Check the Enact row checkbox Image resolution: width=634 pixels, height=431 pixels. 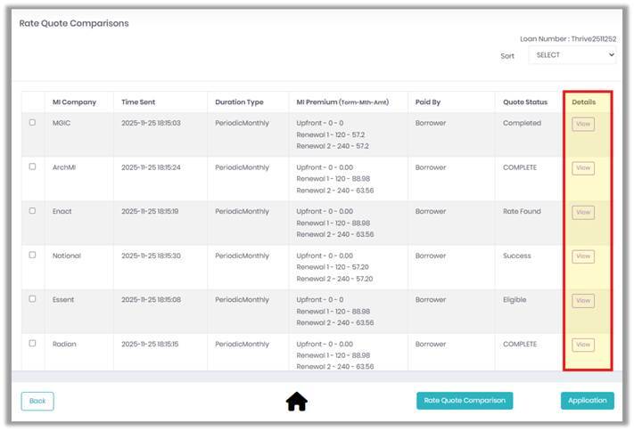32,210
